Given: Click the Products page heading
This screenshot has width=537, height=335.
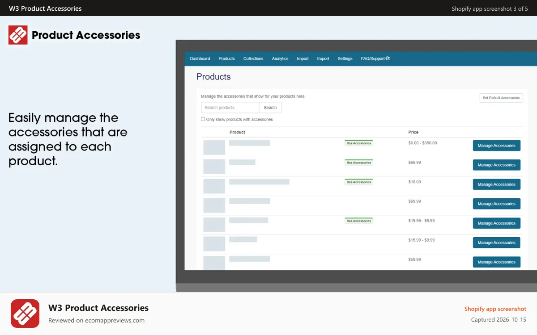Looking at the screenshot, I should click(x=213, y=77).
